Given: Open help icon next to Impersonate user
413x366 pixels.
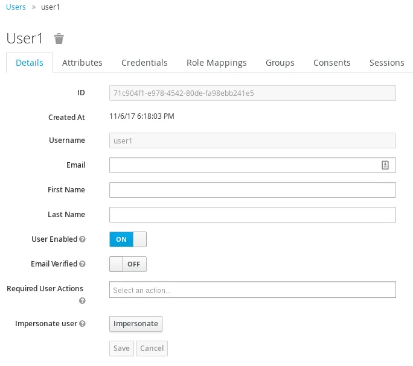Looking at the screenshot, I should coord(82,324).
